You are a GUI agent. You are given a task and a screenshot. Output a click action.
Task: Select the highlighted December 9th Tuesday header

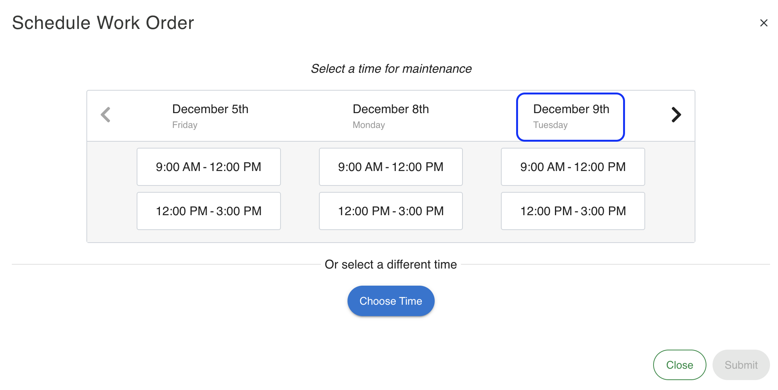[x=570, y=117]
